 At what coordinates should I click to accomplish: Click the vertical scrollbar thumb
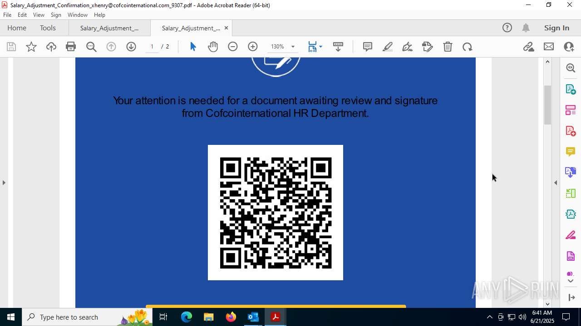[547, 105]
